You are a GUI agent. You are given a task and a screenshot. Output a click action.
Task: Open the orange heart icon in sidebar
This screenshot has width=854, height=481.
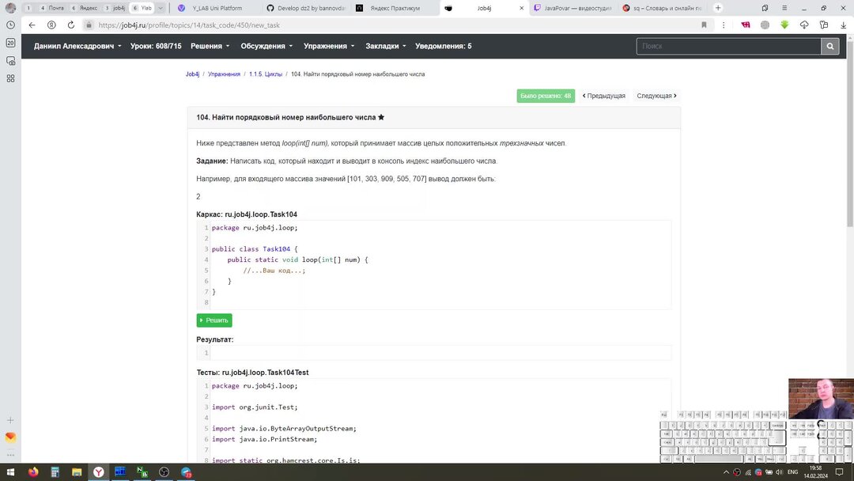pyautogui.click(x=10, y=437)
